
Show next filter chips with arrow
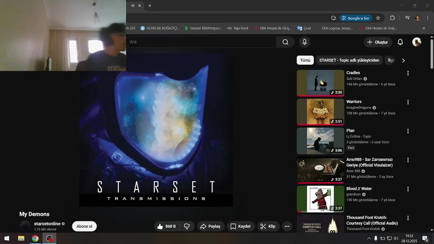click(x=403, y=61)
